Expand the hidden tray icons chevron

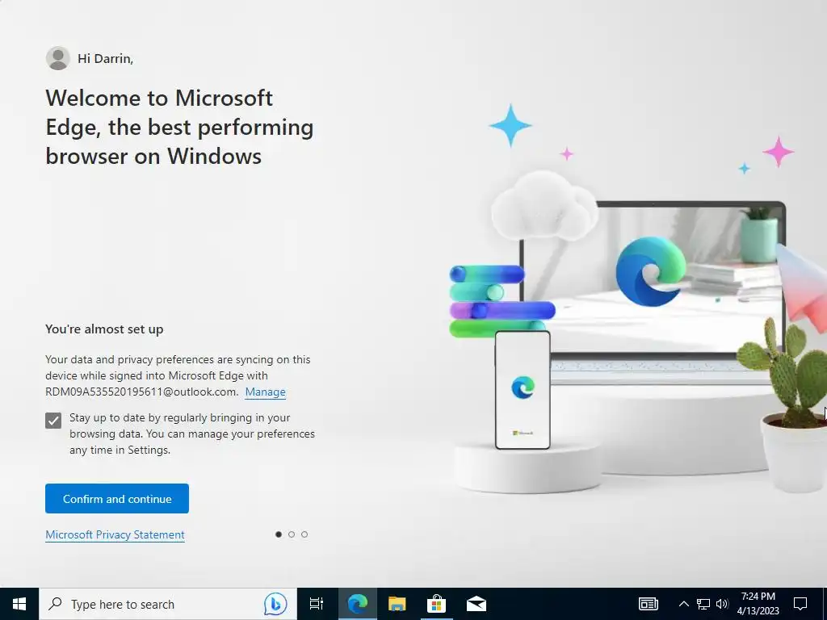(683, 604)
